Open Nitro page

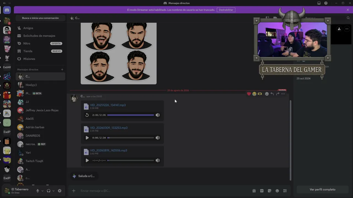(x=41, y=43)
